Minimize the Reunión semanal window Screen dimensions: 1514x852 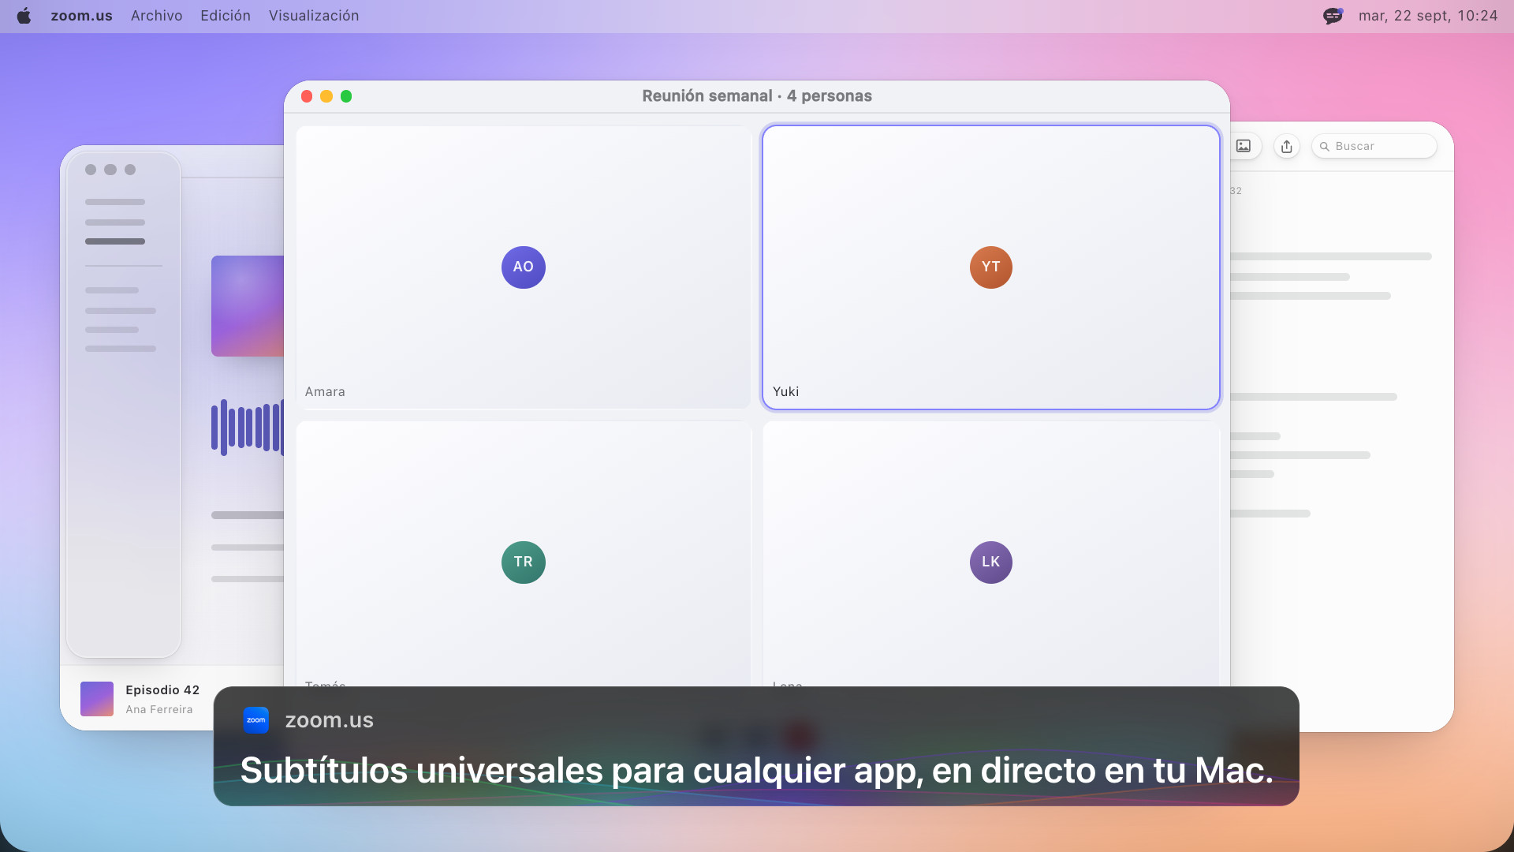pyautogui.click(x=326, y=96)
